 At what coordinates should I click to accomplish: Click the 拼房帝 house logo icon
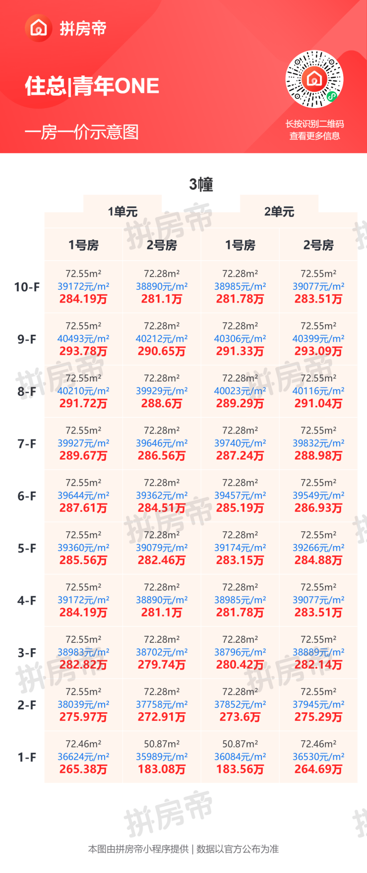(38, 28)
